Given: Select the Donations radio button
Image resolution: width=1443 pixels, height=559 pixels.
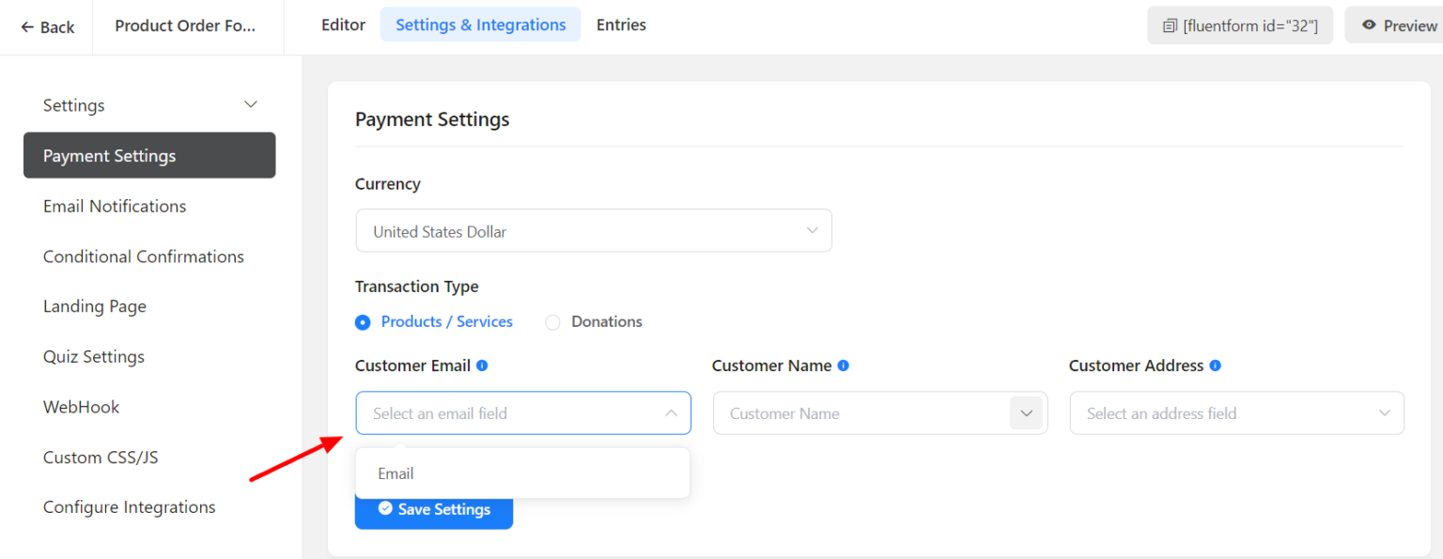Looking at the screenshot, I should pos(552,321).
